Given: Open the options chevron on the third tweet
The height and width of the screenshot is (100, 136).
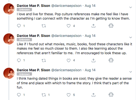Looking at the screenshot, I should coord(130,72).
